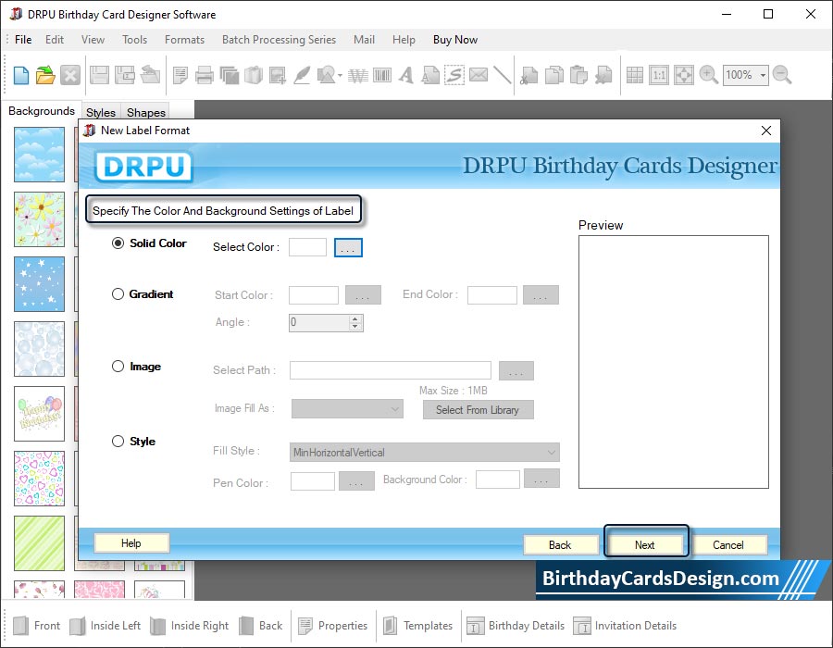
Task: Open the Batch Processing Series menu
Action: pos(279,40)
